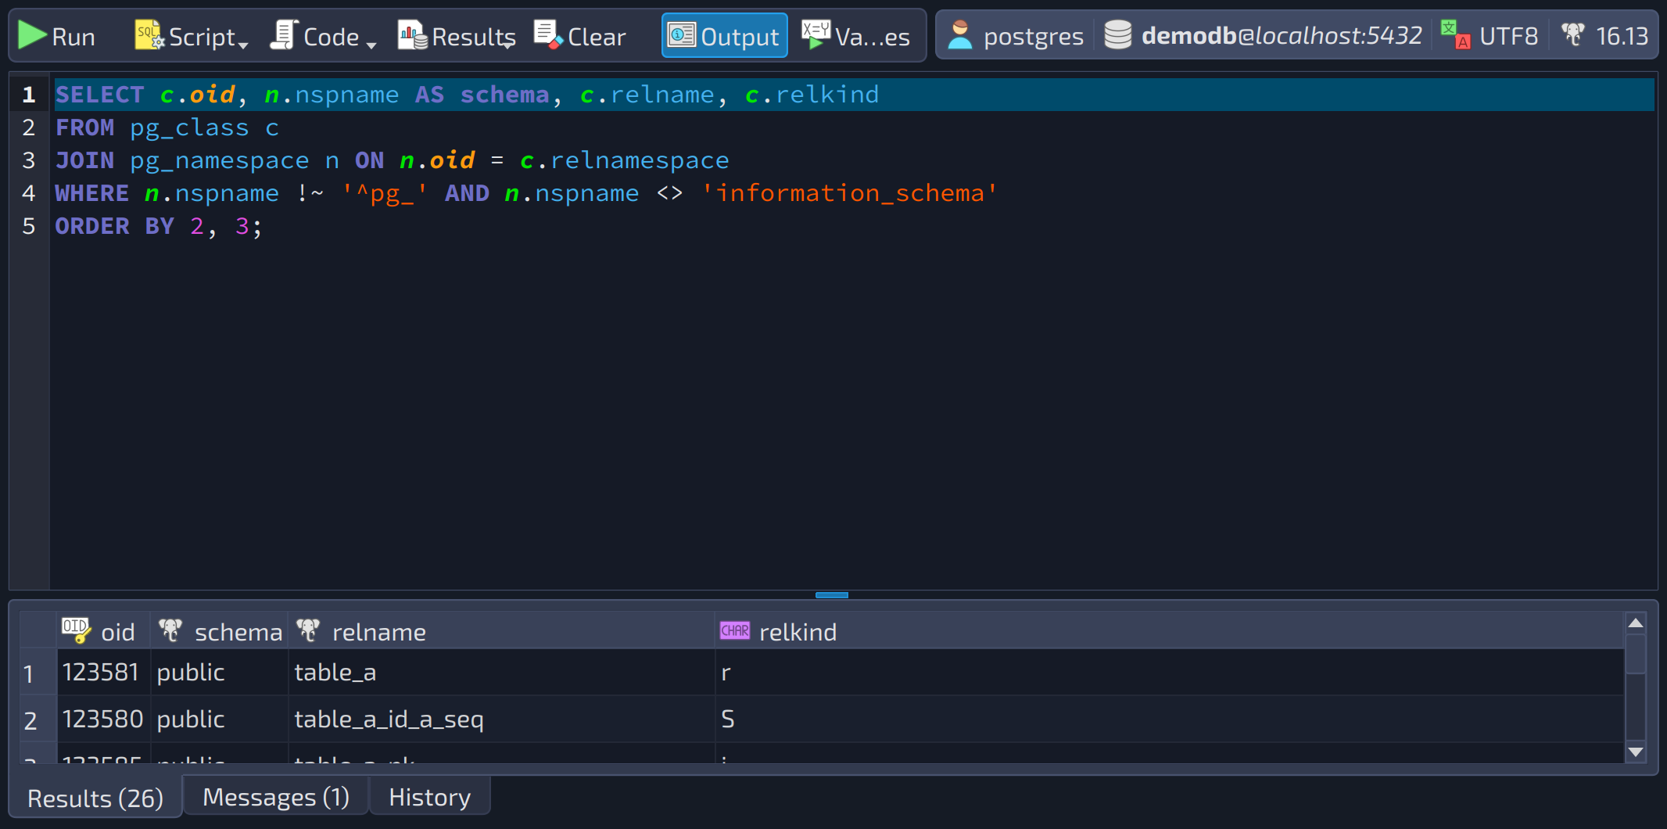Select cell with oid 123581
Screen dimensions: 1667x829
point(103,672)
